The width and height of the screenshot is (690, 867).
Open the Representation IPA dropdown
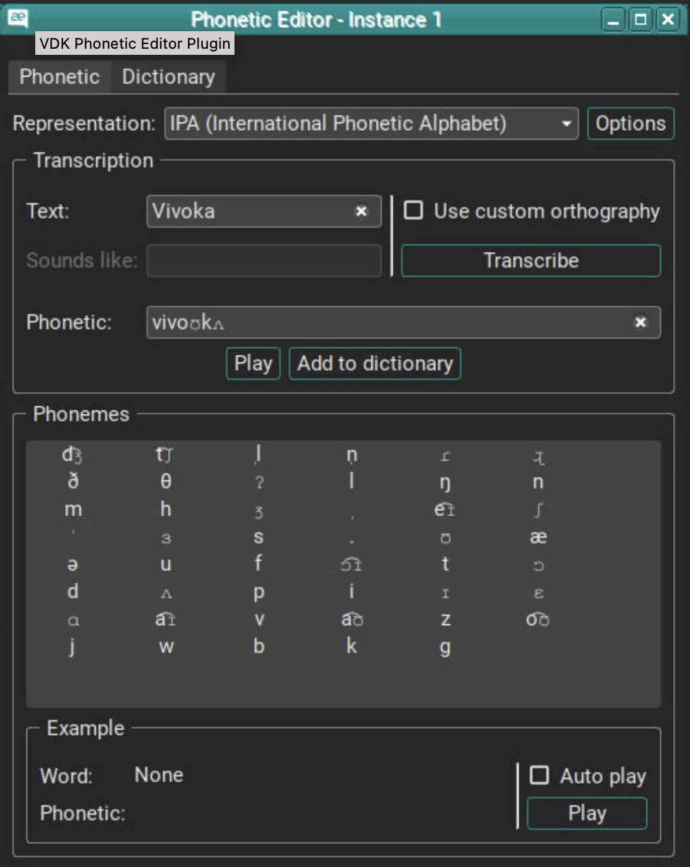[371, 123]
